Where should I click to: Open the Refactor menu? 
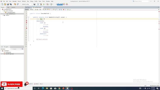[x=24, y=1]
